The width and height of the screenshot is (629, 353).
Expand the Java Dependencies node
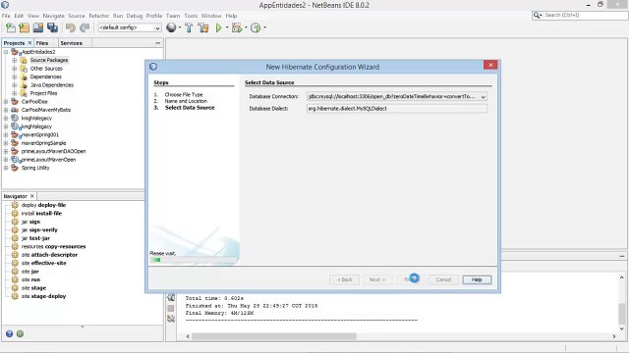14,85
